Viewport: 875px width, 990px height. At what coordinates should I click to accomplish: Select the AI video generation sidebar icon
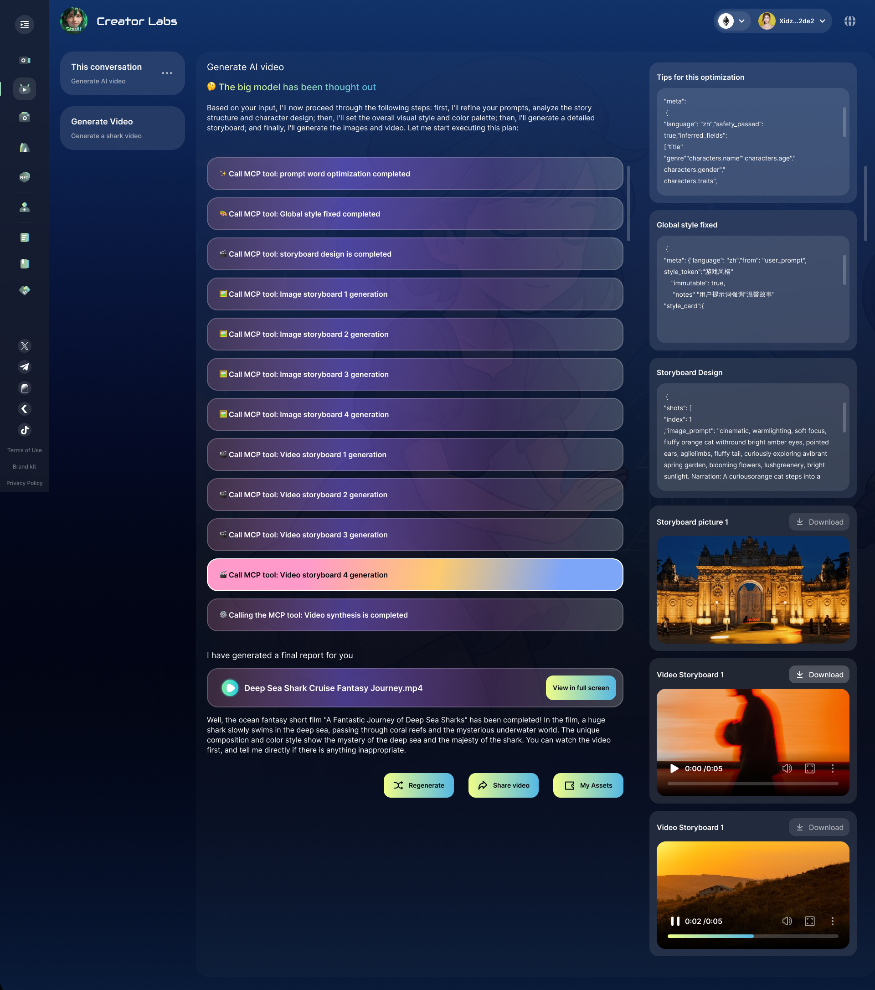[x=24, y=88]
